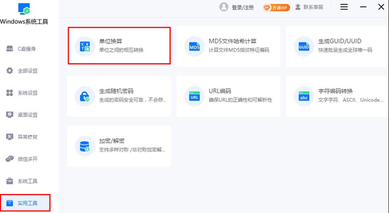Viewport: 389px width, 213px height.
Task: Open the hamburger main menu
Action: coord(344,7)
